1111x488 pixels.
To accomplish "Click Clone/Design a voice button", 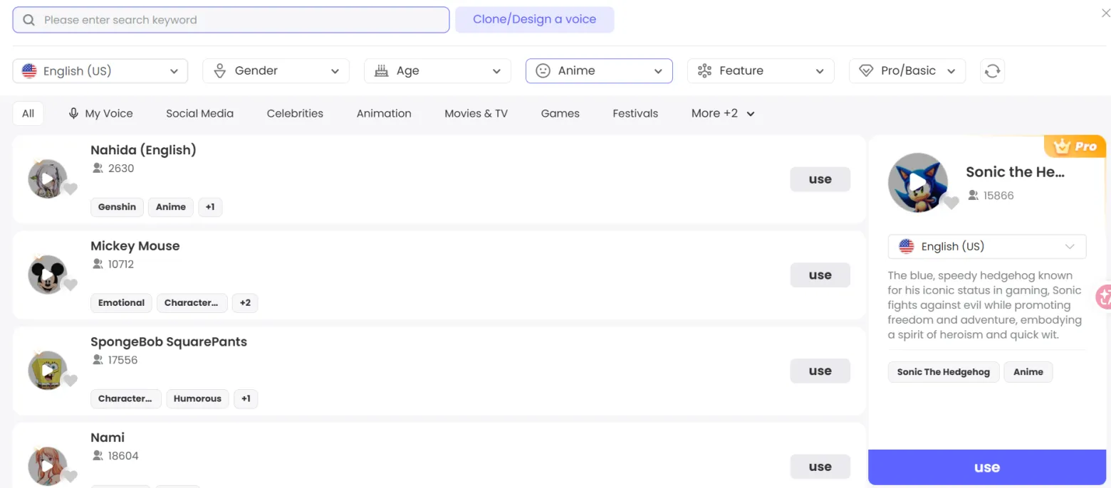I will click(x=535, y=19).
